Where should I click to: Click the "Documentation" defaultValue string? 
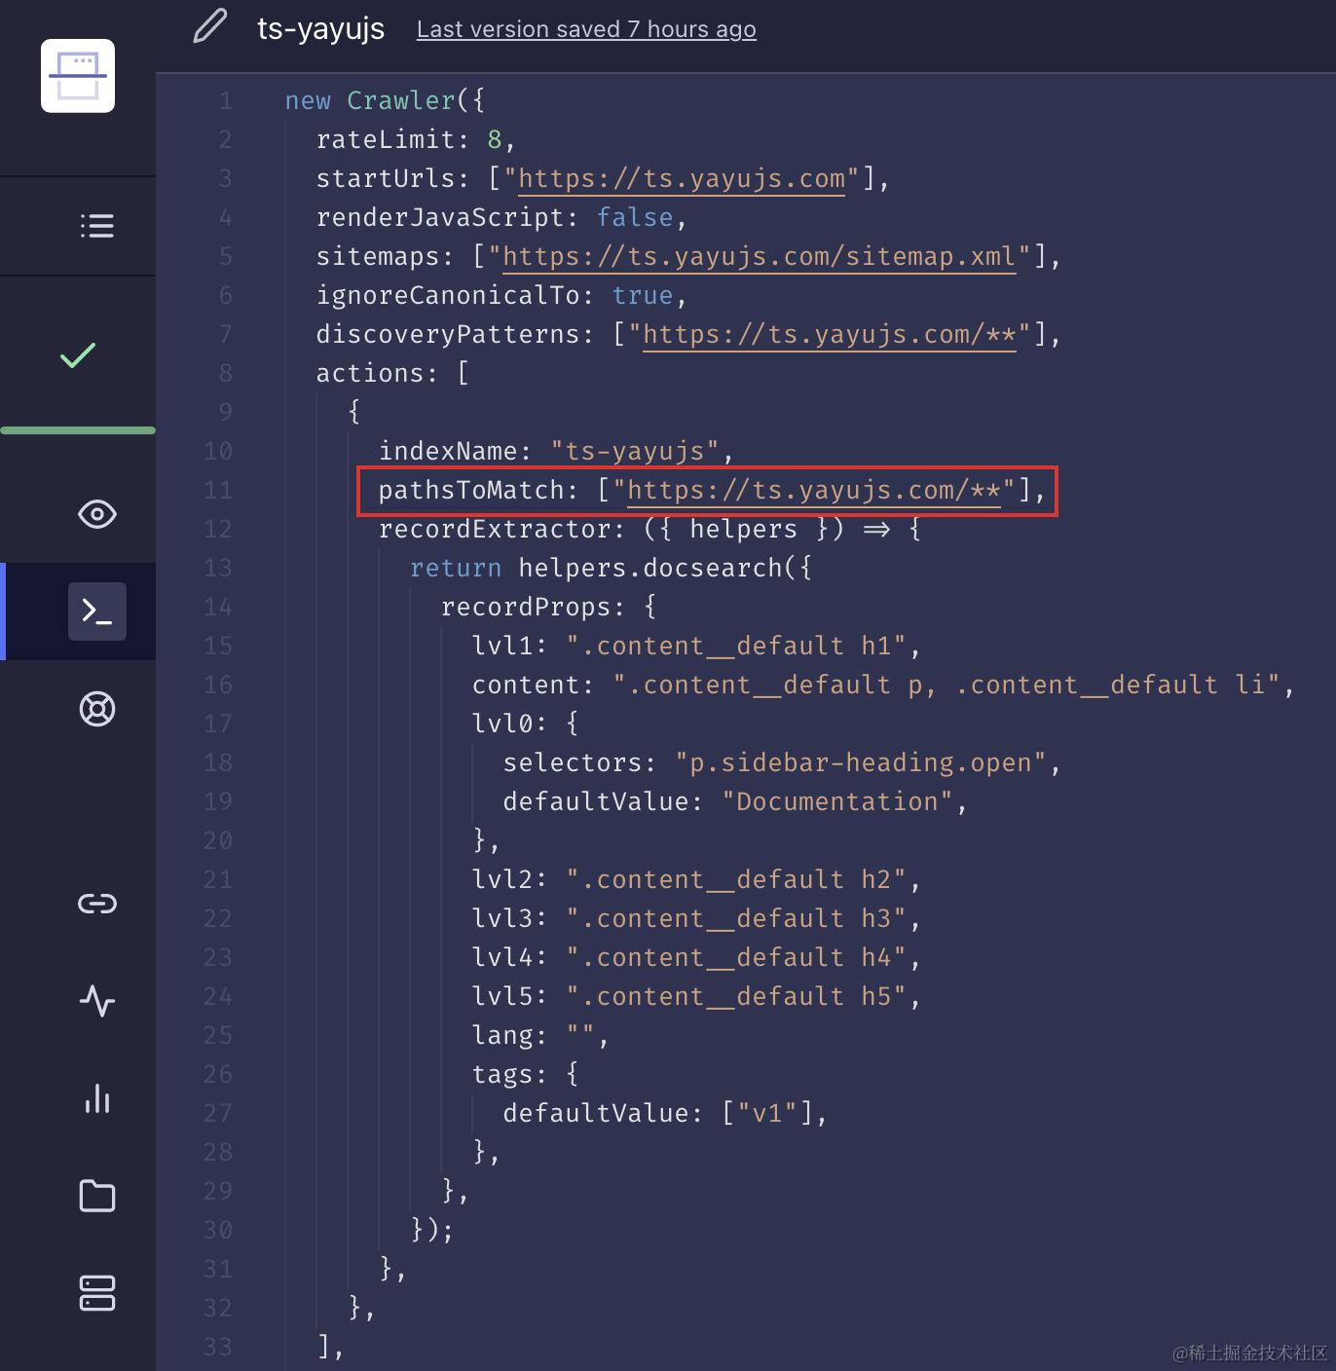[837, 801]
